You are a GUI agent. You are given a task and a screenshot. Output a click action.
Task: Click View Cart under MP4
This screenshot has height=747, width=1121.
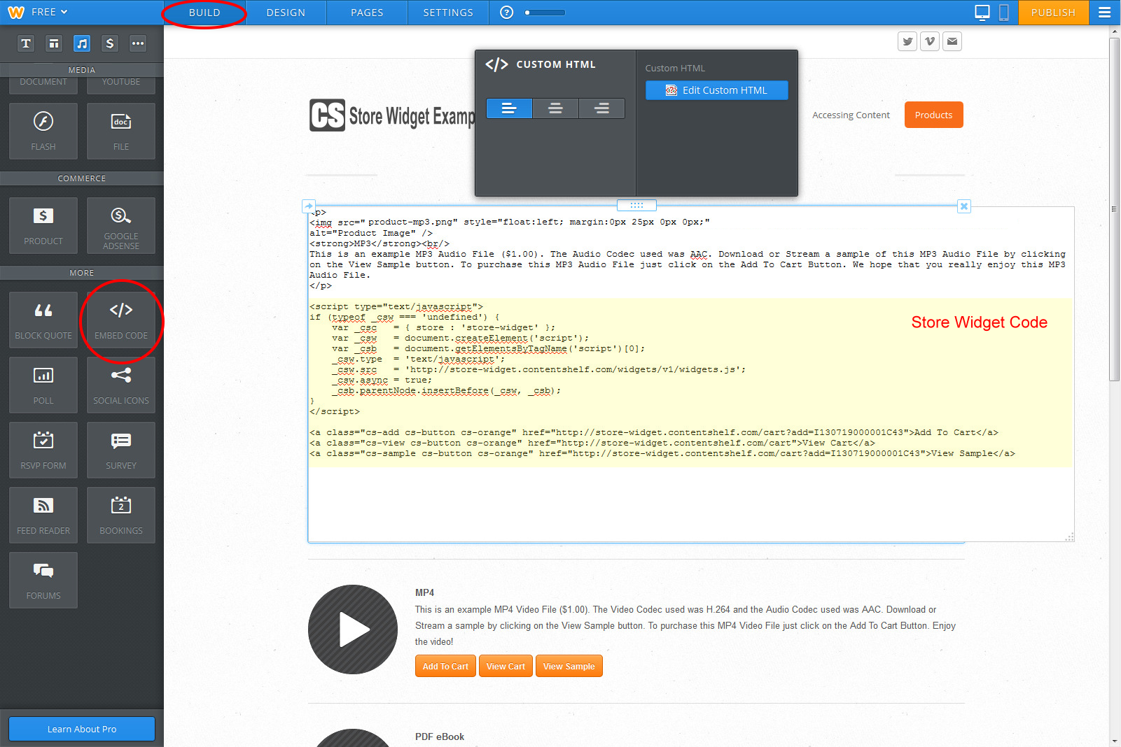(x=506, y=666)
